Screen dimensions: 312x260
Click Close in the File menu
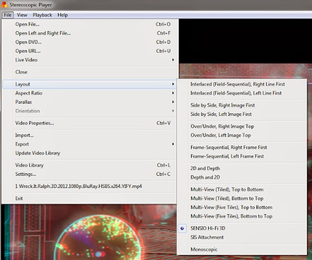(x=90, y=72)
